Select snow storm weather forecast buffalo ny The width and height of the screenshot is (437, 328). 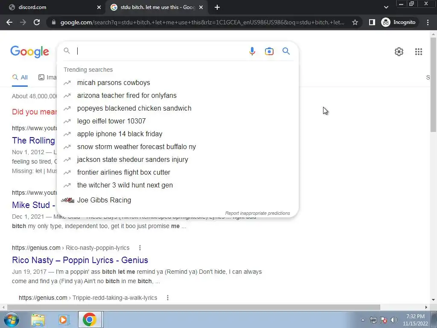pos(178,147)
